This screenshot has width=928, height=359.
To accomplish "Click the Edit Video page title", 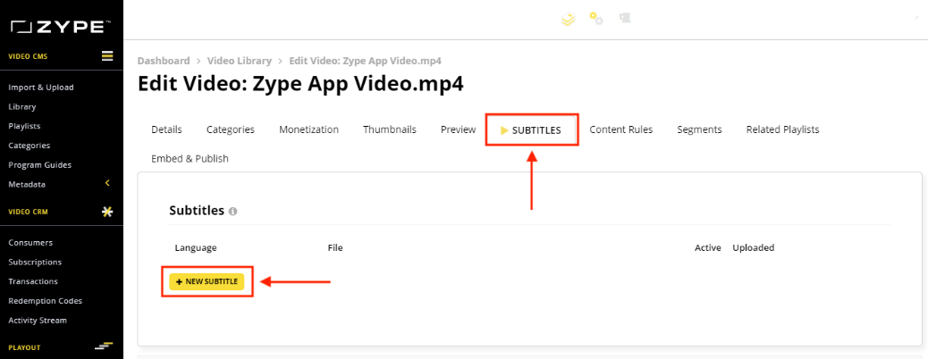I will 300,83.
